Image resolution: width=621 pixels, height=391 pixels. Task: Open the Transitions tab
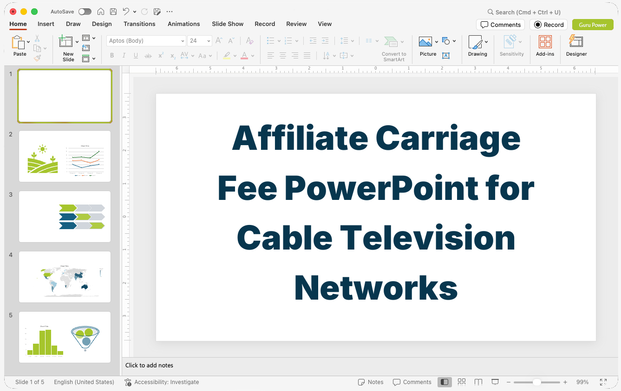tap(139, 24)
